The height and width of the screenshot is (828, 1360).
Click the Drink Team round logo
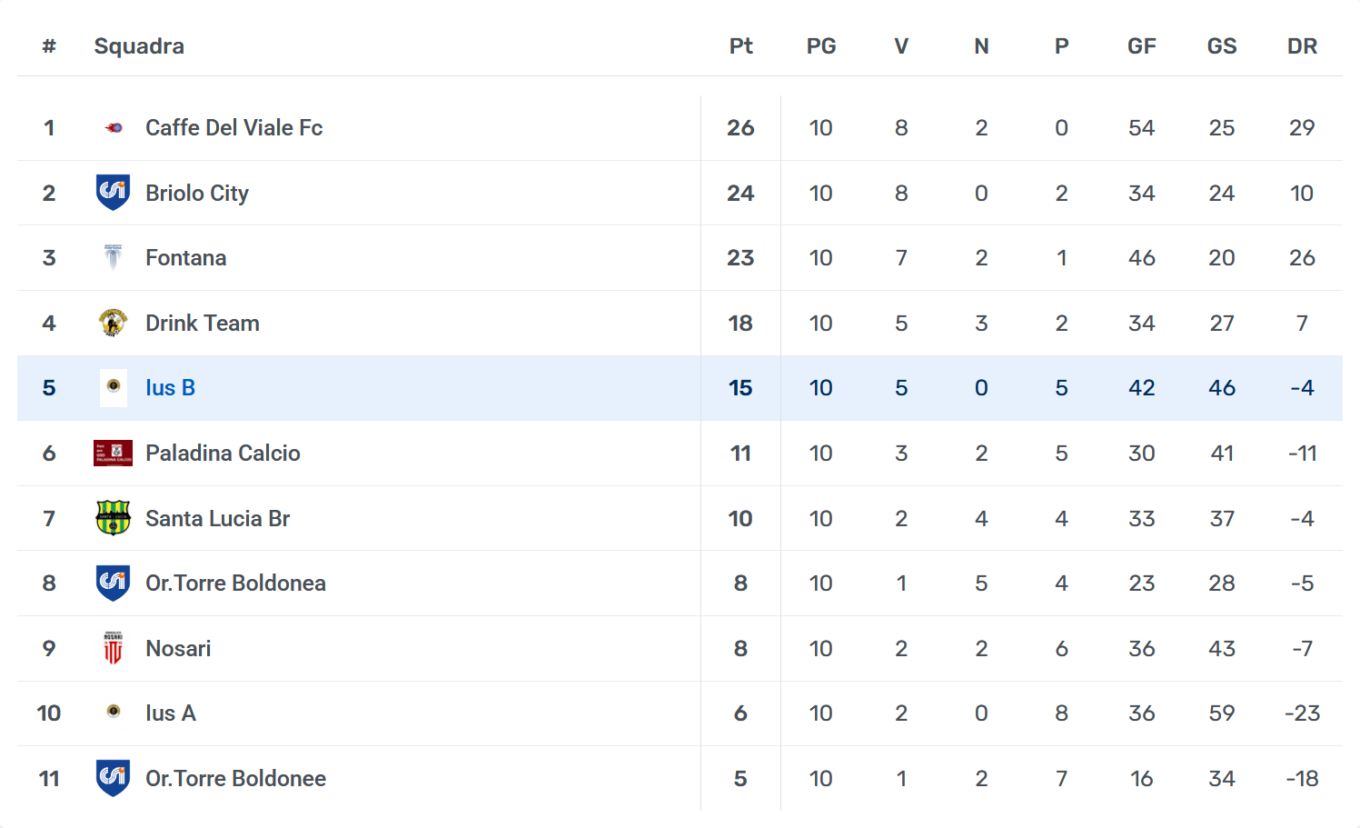point(113,323)
